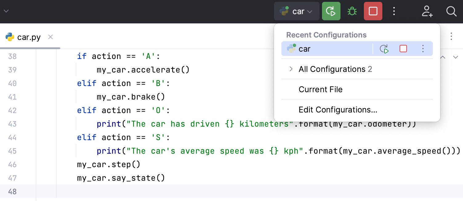Stop the running process with red square icon
Screen dimensions: 463x201
point(373,11)
